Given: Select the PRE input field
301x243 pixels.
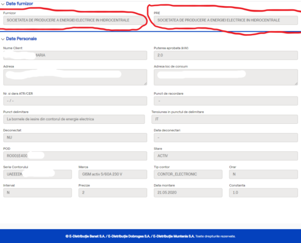Looking at the screenshot, I should point(226,20).
